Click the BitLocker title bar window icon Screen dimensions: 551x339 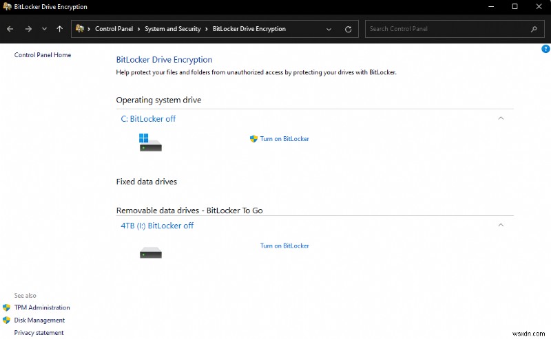7,6
